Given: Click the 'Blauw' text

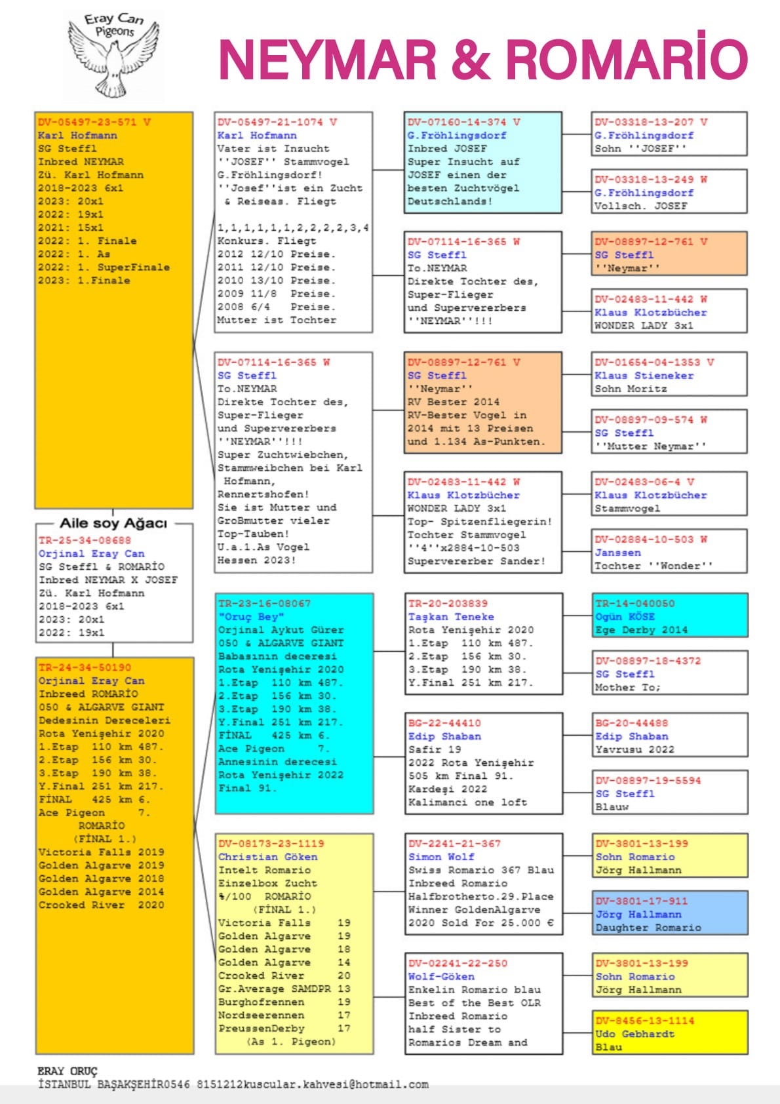Looking at the screenshot, I should pyautogui.click(x=612, y=807).
